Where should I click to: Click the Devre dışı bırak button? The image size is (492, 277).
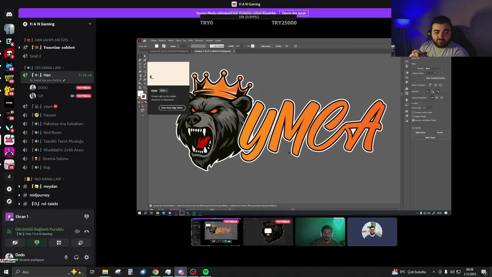[294, 13]
